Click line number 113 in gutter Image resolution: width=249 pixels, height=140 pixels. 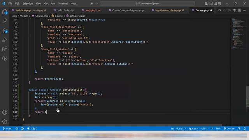[x=15, y=90]
